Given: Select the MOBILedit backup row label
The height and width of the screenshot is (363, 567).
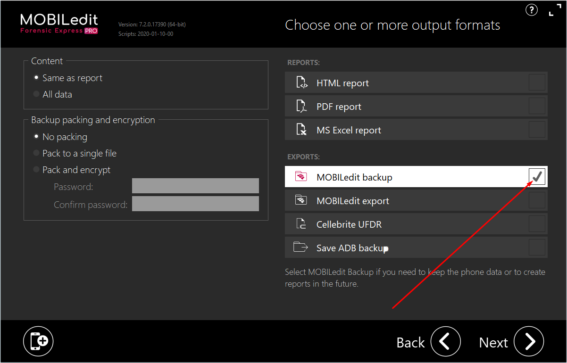Looking at the screenshot, I should point(354,177).
